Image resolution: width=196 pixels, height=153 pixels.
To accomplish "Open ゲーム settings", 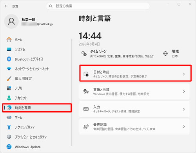I will click(x=37, y=118).
